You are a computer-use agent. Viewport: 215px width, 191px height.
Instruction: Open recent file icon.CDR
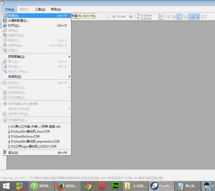(x=25, y=136)
